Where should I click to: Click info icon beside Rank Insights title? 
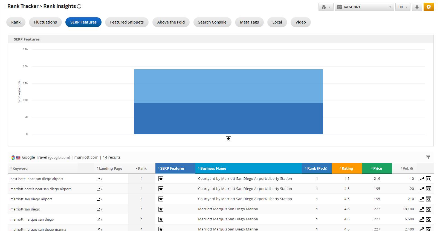click(79, 6)
